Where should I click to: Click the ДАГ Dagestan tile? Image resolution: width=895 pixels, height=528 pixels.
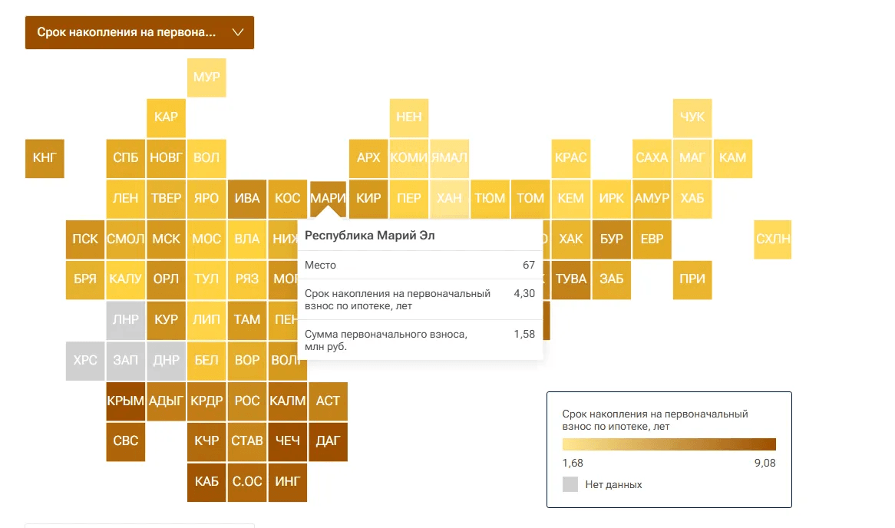[x=328, y=441]
